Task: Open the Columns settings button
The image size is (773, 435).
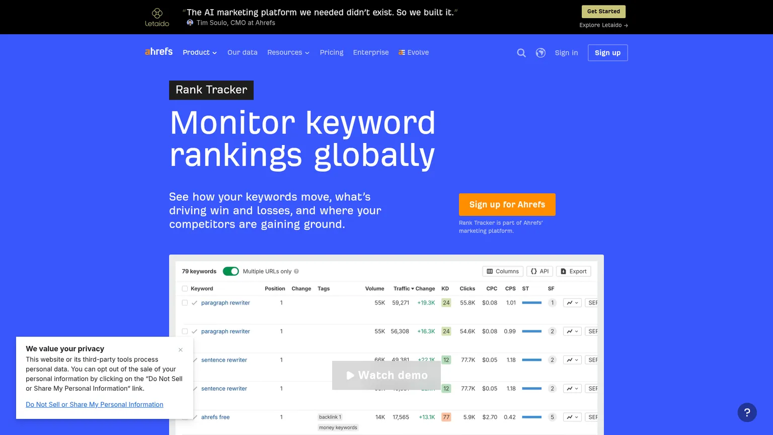Action: coord(503,271)
